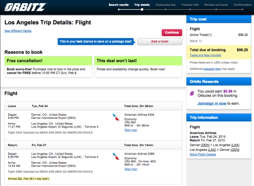Click the last chance package deal banner
Screen dimensions: 254x186
pos(96,42)
